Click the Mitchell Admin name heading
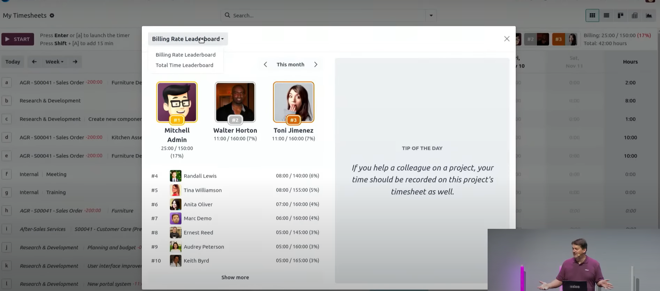 (177, 135)
